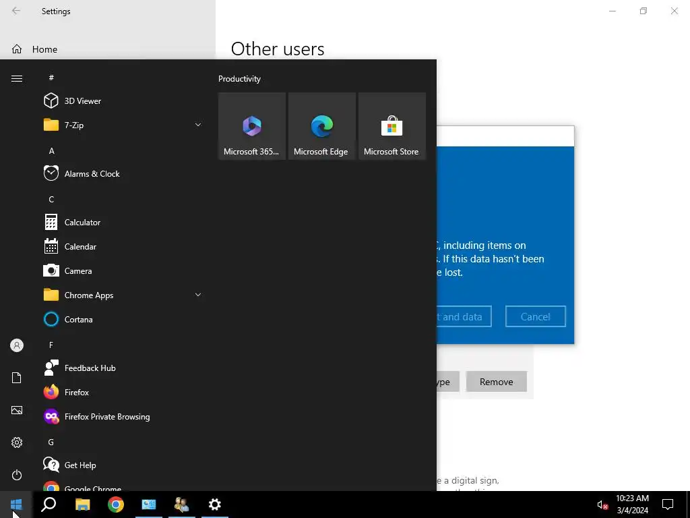Open the Get Help app
690x518 pixels.
tap(123, 465)
